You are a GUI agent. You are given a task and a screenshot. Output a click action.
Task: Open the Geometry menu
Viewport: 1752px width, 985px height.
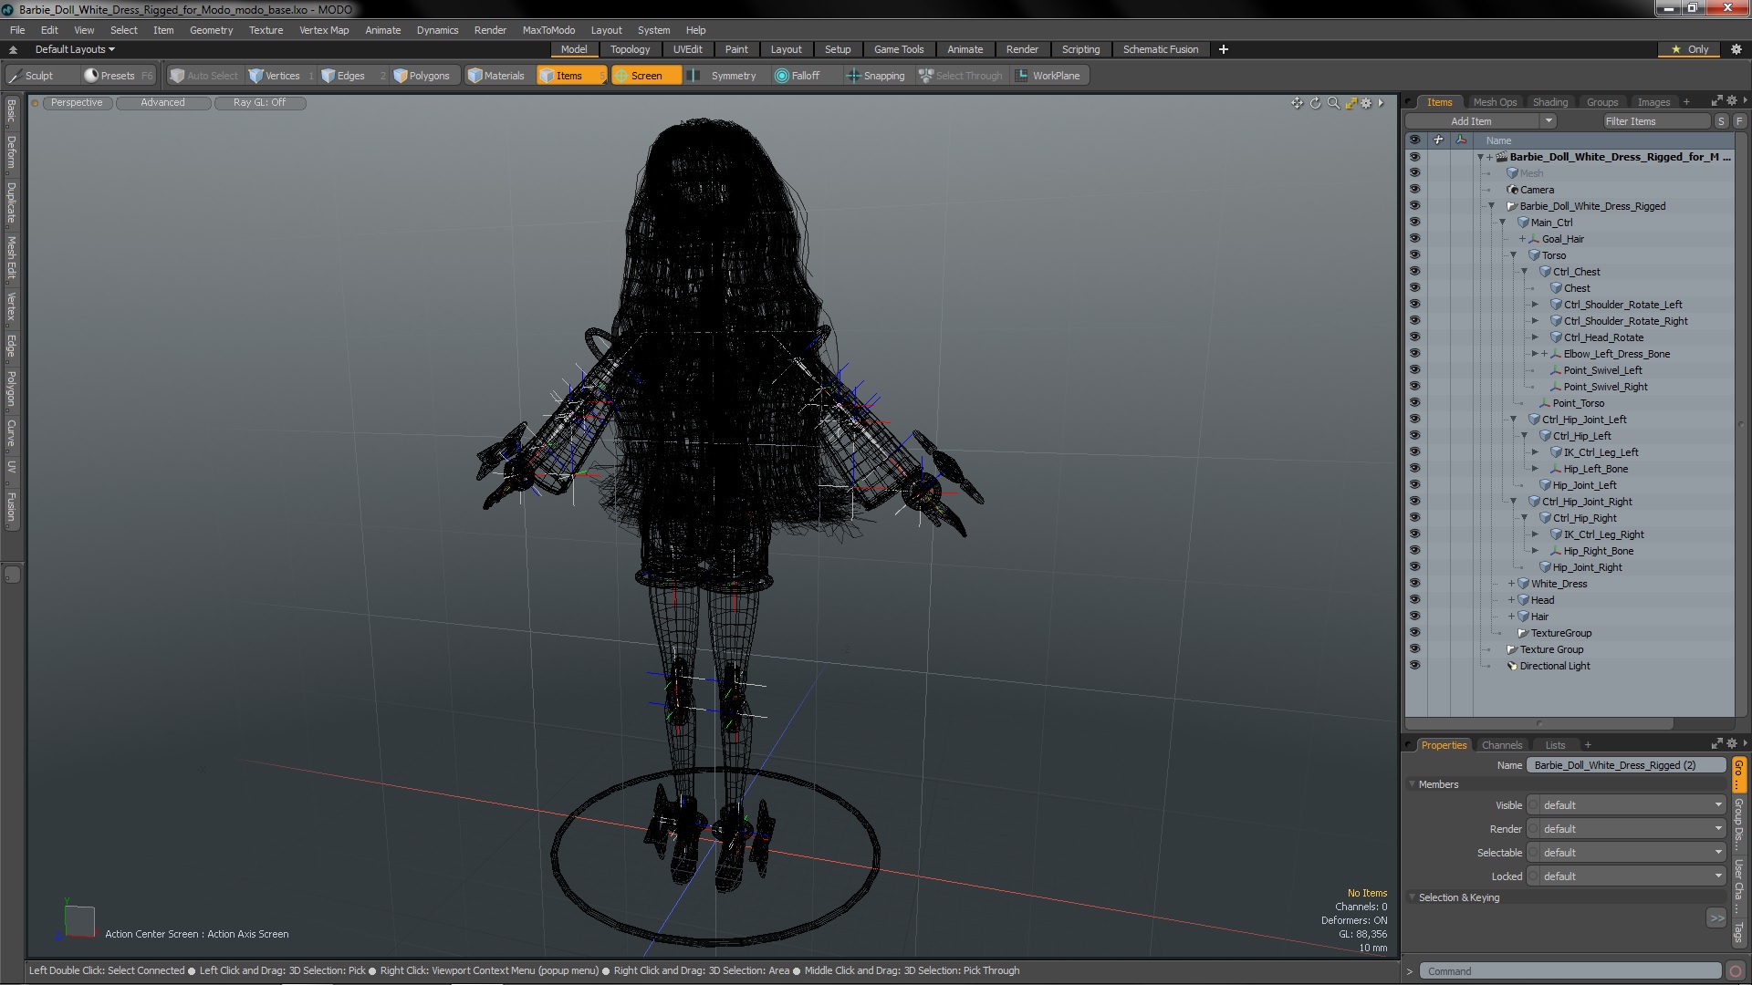(211, 30)
